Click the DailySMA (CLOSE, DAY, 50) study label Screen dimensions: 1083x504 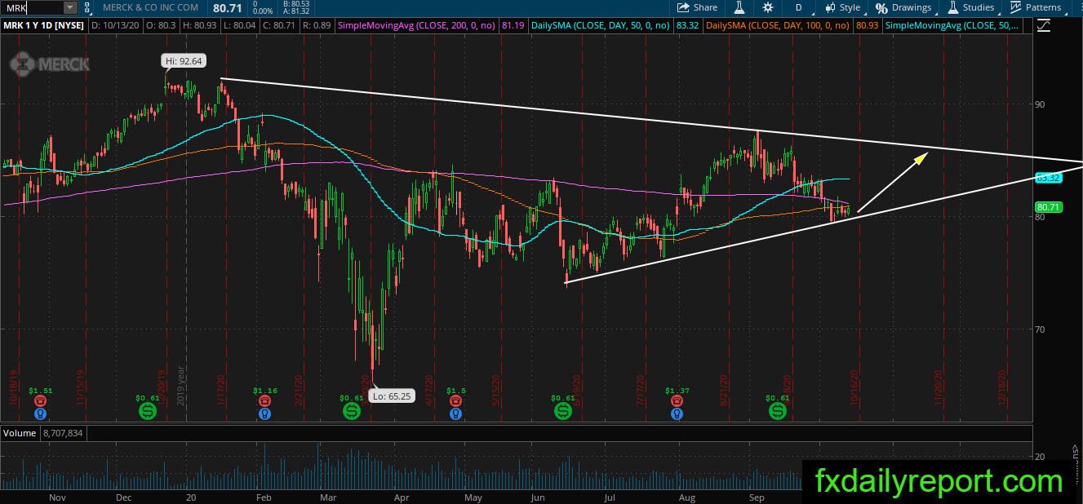[600, 25]
